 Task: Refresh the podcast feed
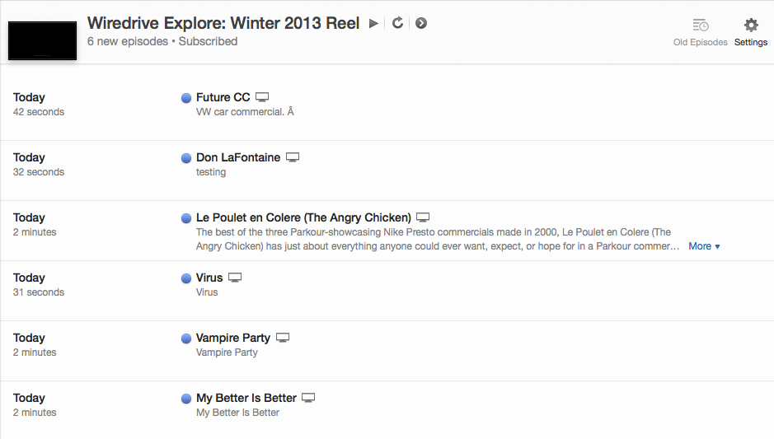(x=397, y=23)
